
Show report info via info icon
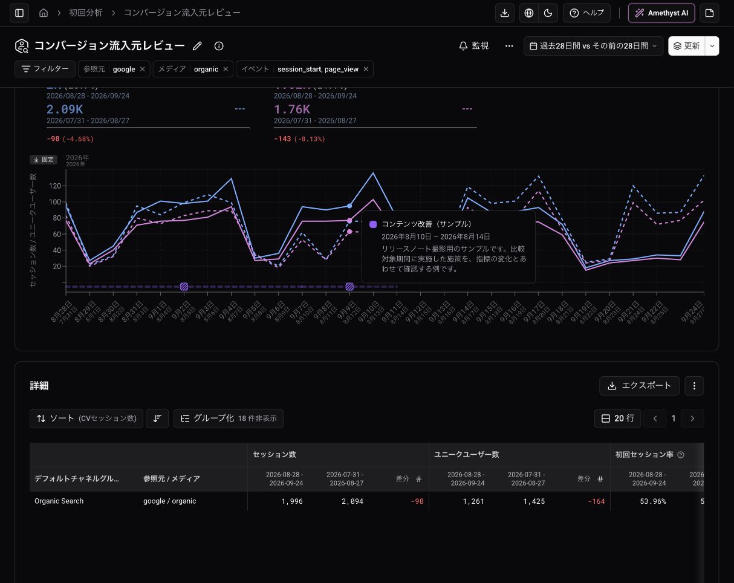click(x=219, y=46)
